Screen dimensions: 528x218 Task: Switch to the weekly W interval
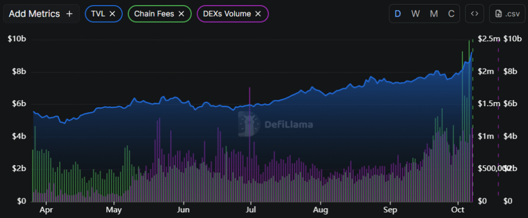(415, 14)
